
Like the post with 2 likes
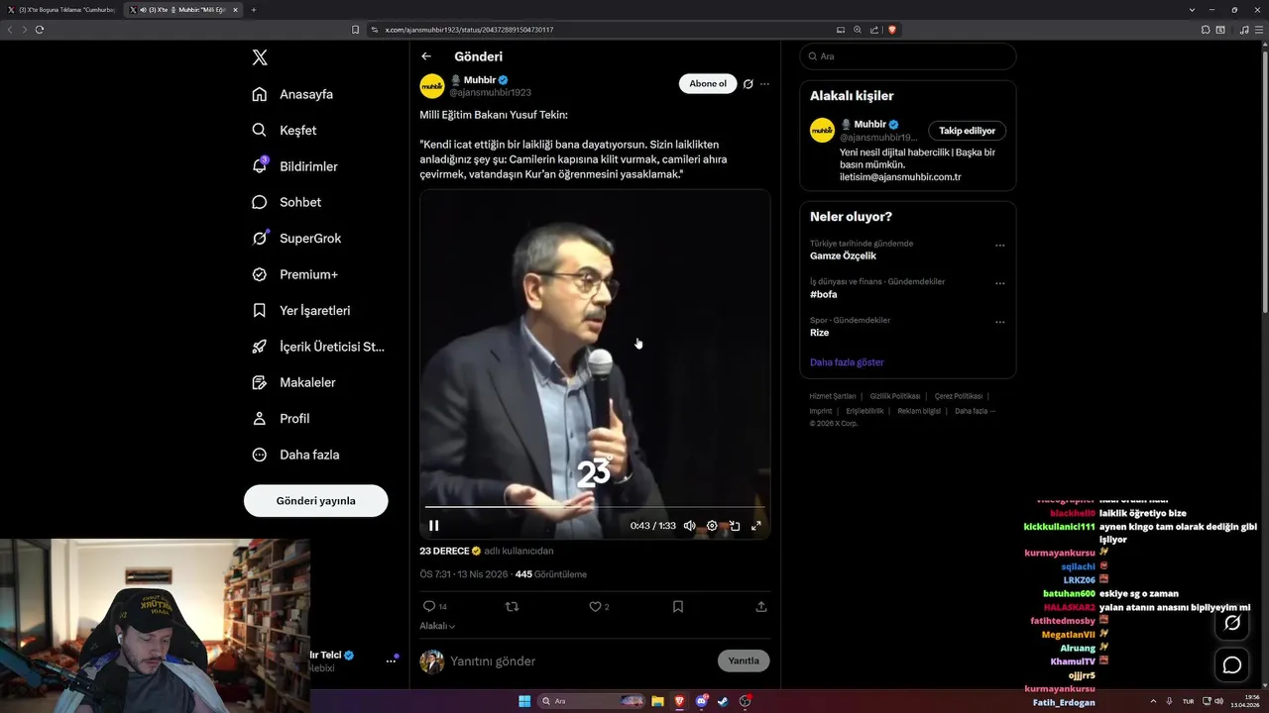tap(599, 606)
